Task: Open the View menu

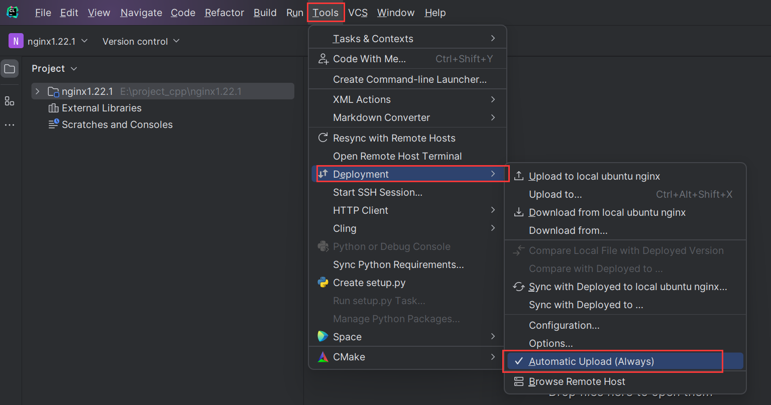Action: [x=99, y=13]
